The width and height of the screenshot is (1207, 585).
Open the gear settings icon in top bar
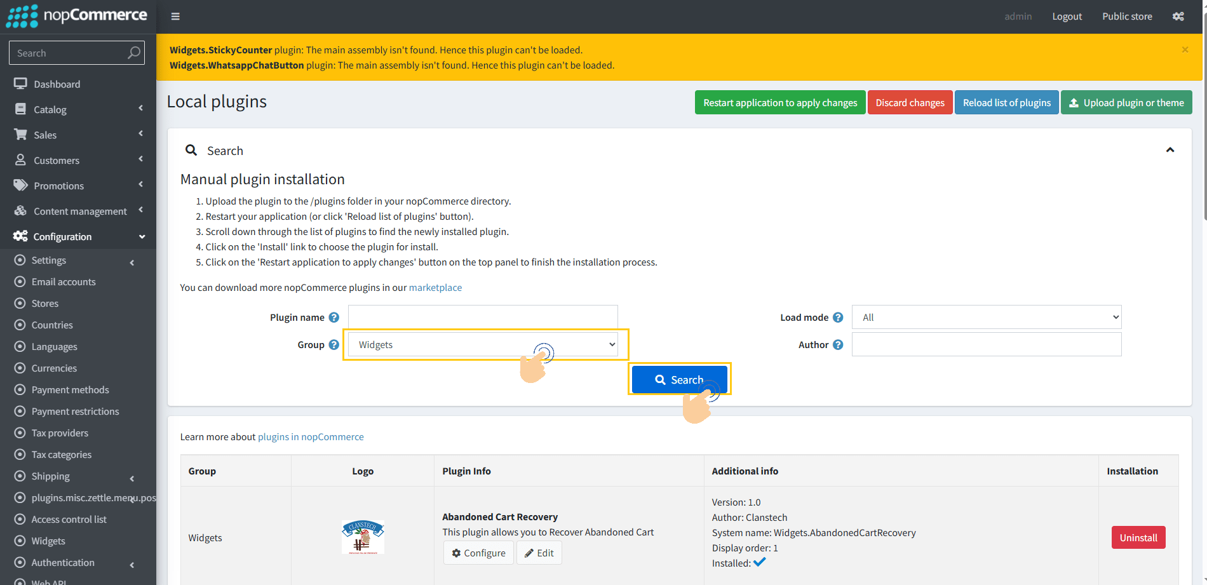point(1178,17)
